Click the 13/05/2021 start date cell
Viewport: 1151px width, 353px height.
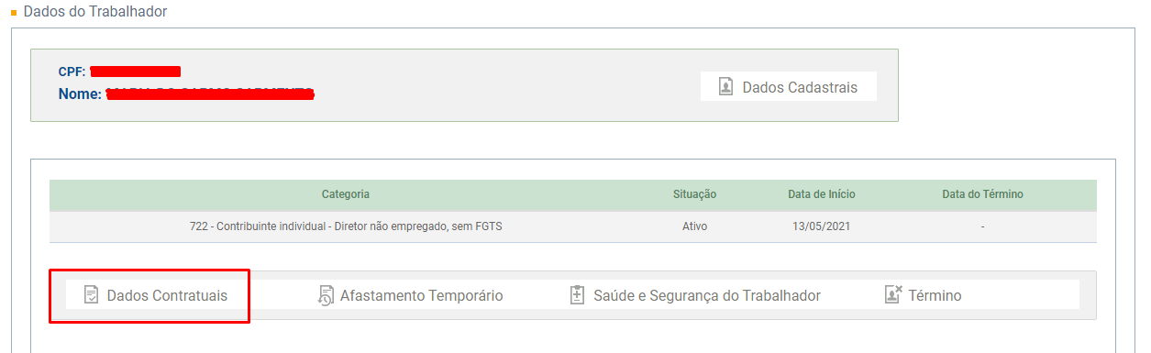(x=822, y=226)
